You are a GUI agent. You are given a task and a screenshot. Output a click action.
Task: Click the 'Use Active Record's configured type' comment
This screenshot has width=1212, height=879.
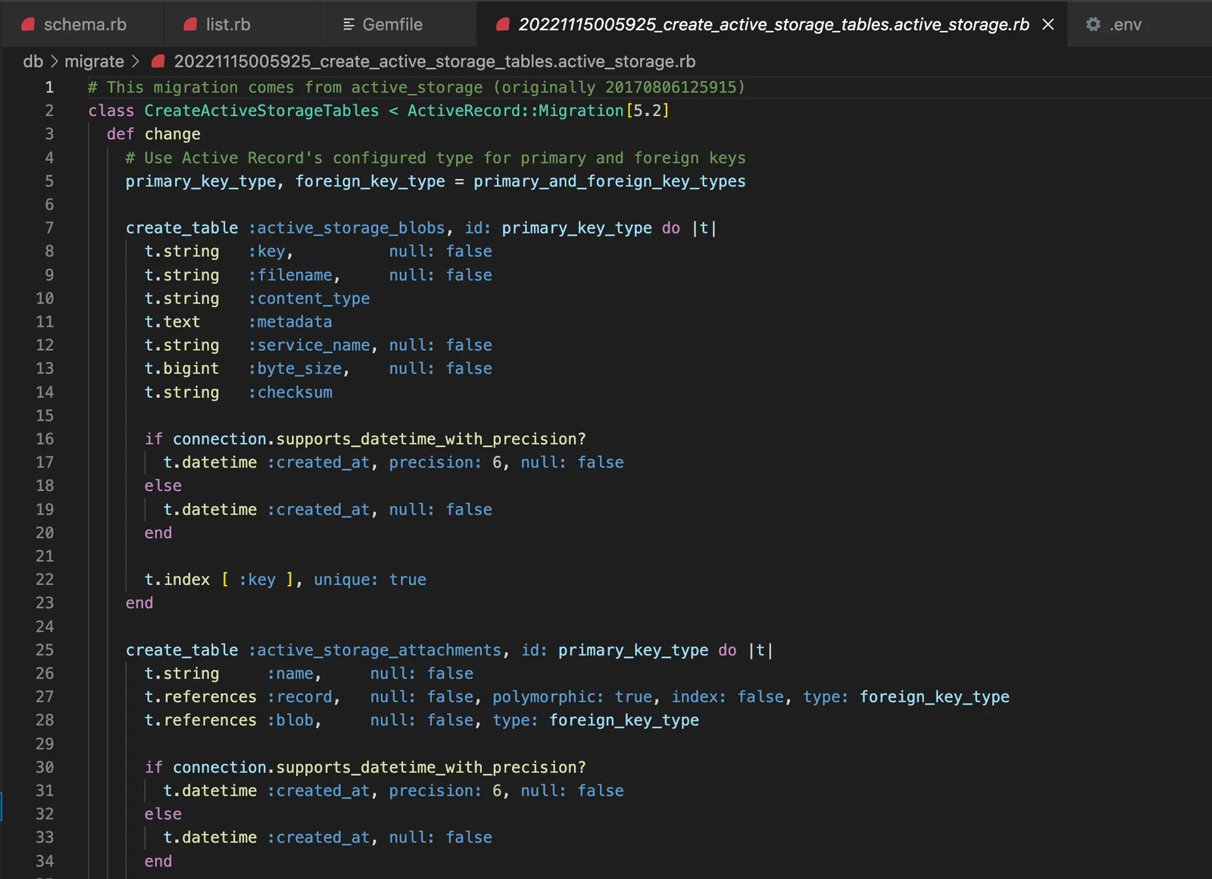436,158
